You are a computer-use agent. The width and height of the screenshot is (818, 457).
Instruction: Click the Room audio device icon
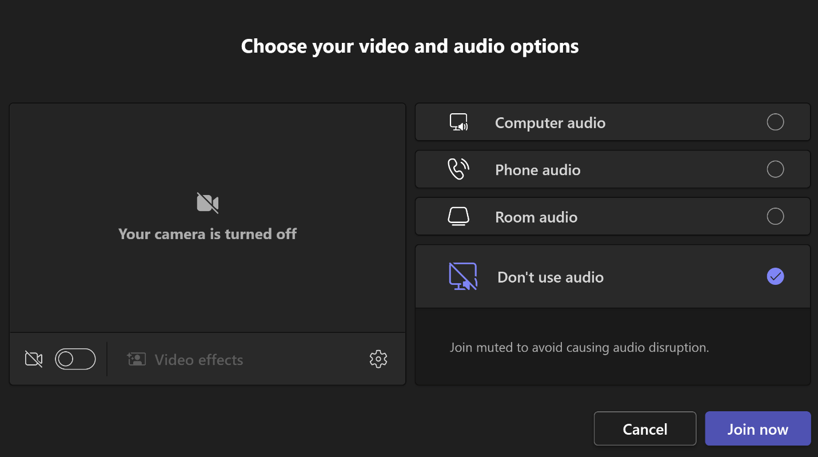[x=458, y=217]
